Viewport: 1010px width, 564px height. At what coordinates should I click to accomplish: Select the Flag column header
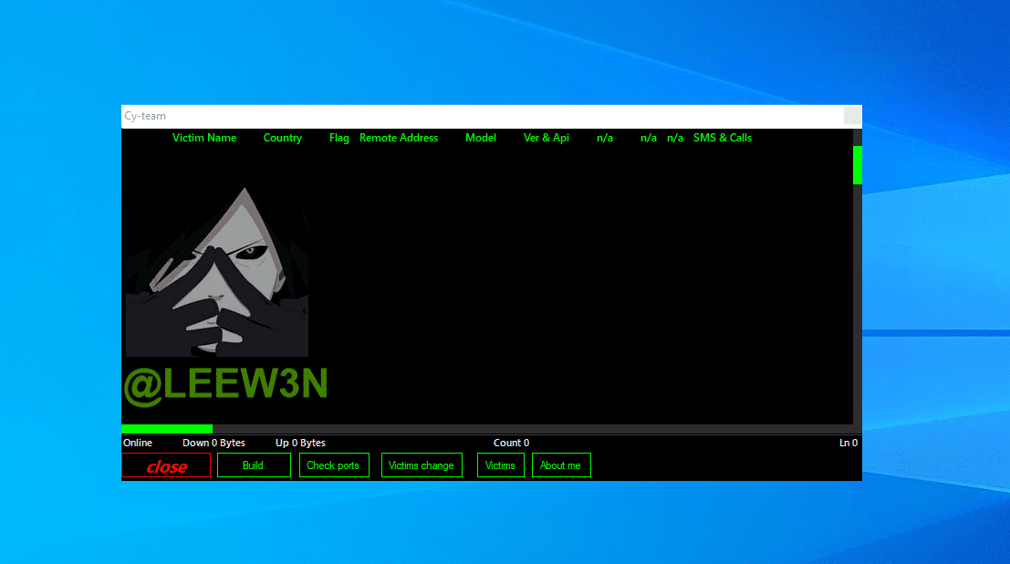click(x=339, y=138)
